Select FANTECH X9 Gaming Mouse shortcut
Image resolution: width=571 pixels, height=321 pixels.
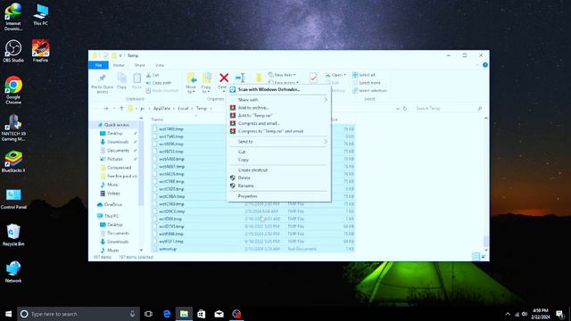pos(13,128)
